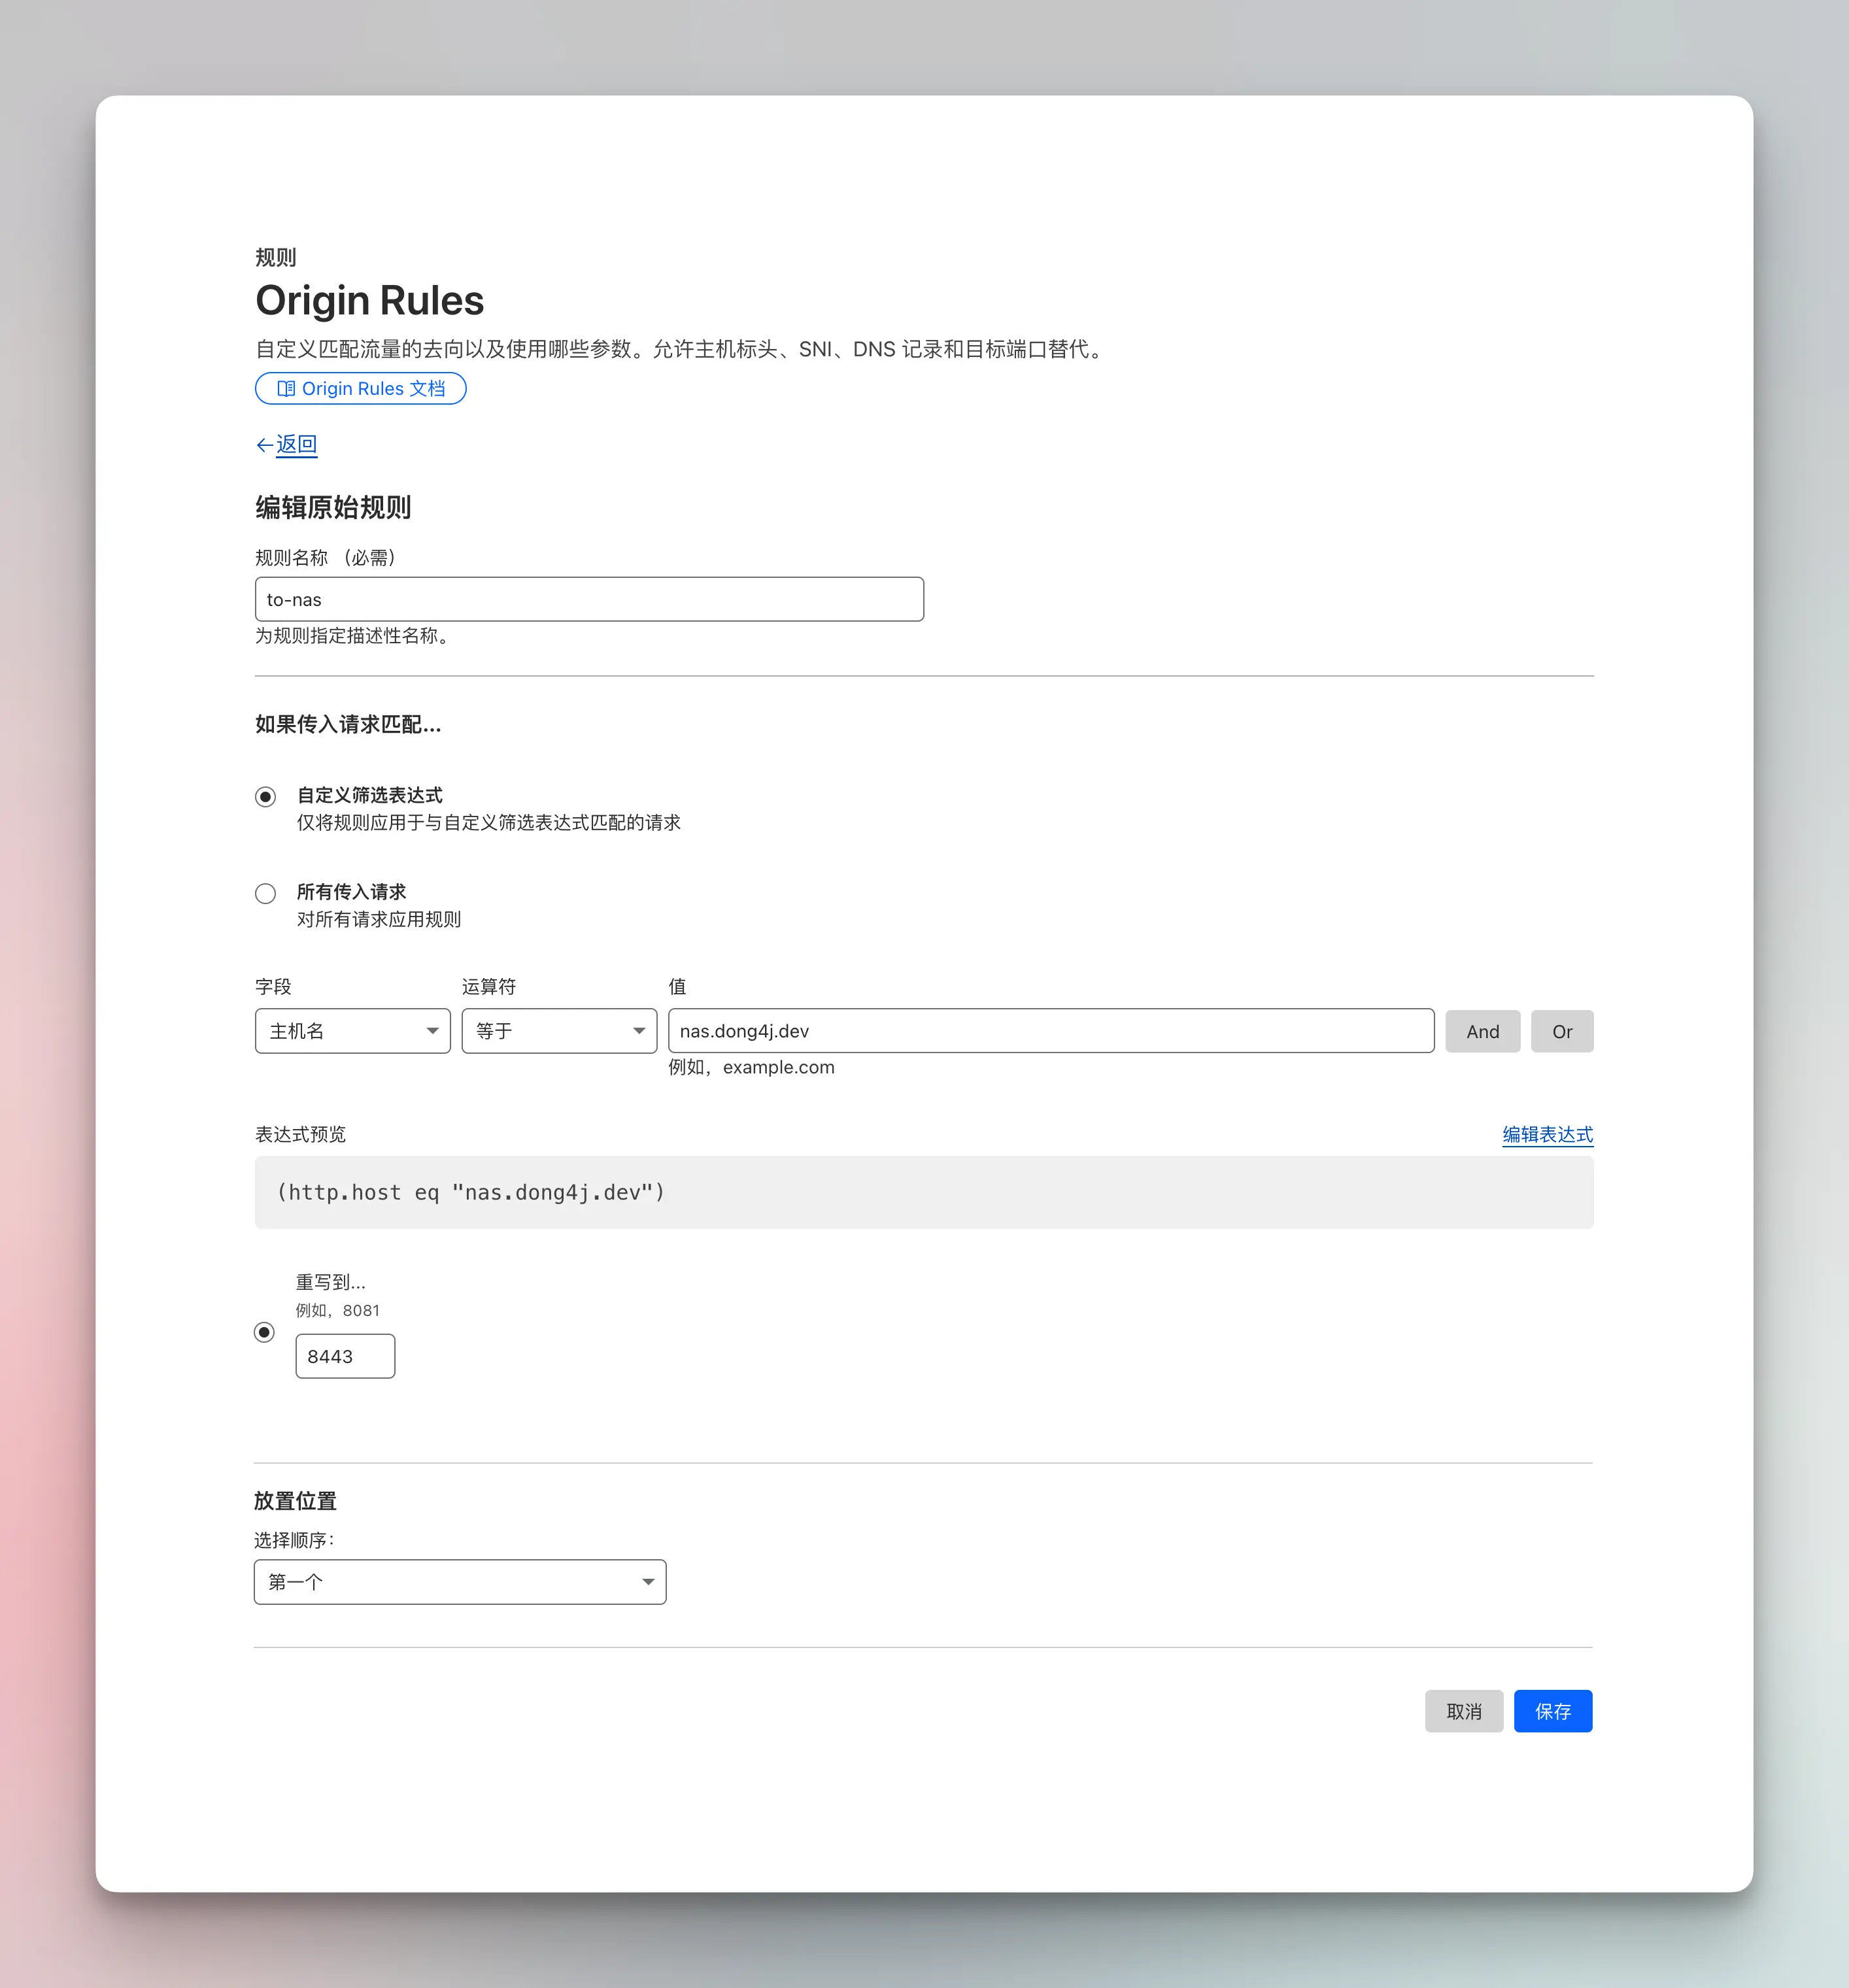Select 自定义筛选表达式 radio button
Screen dimensions: 1849x1988
[265, 797]
